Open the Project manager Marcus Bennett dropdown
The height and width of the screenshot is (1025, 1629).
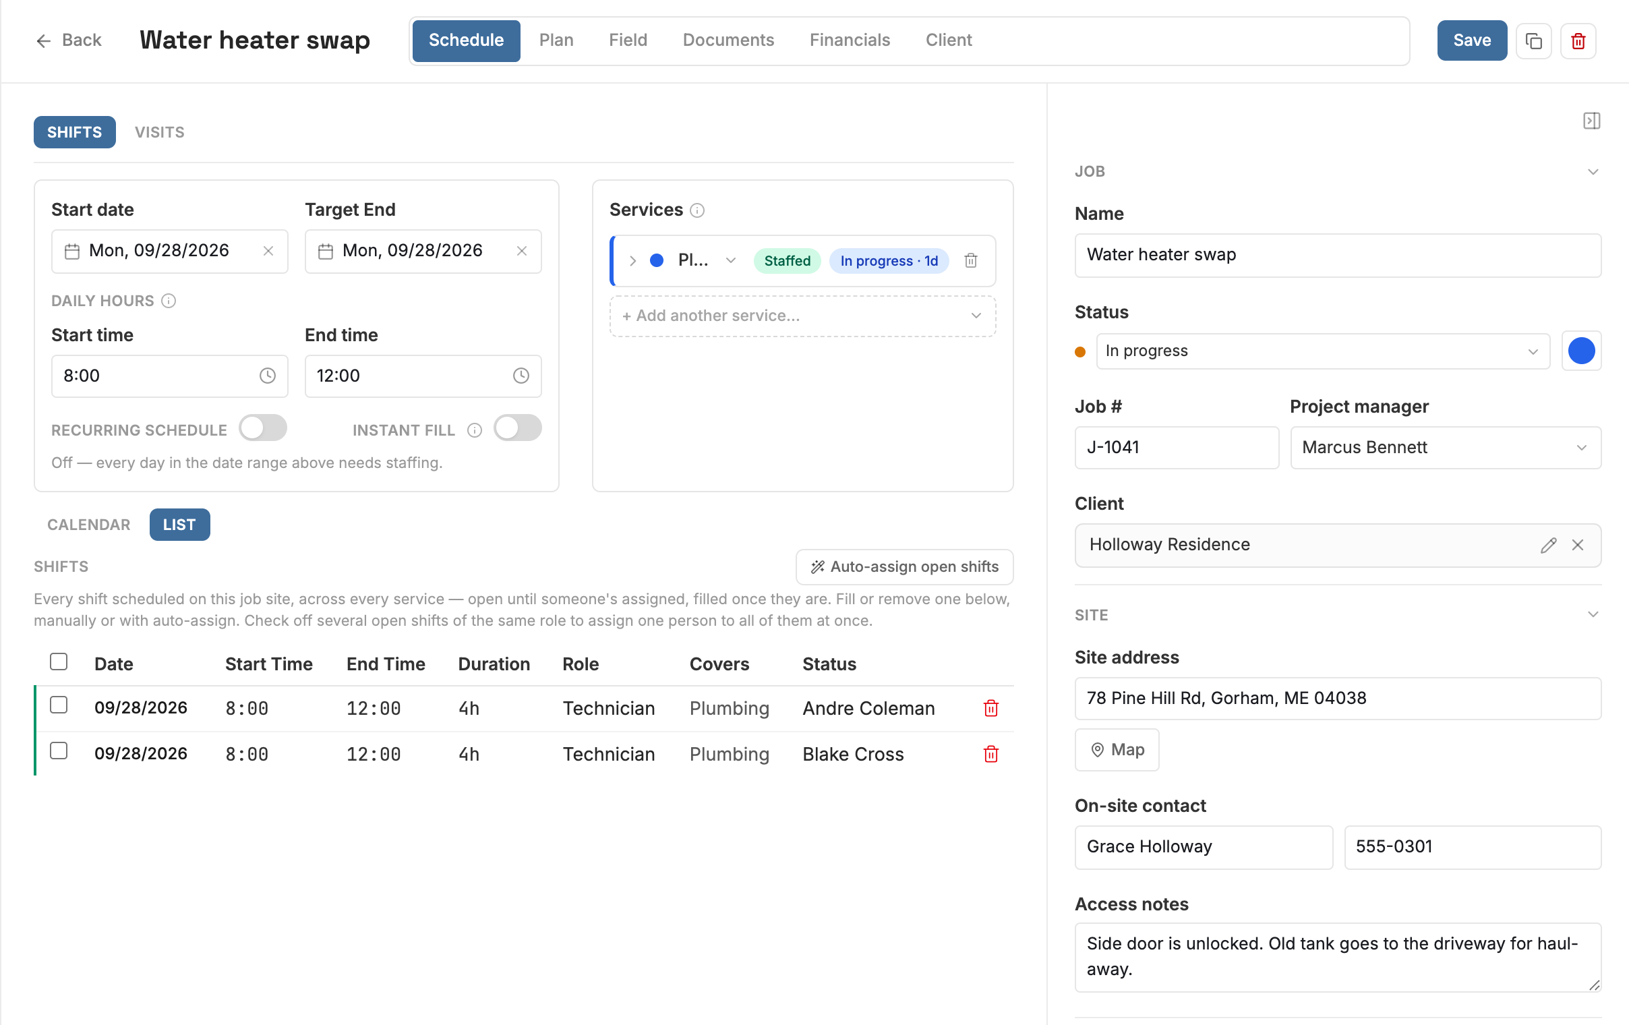pyautogui.click(x=1445, y=447)
